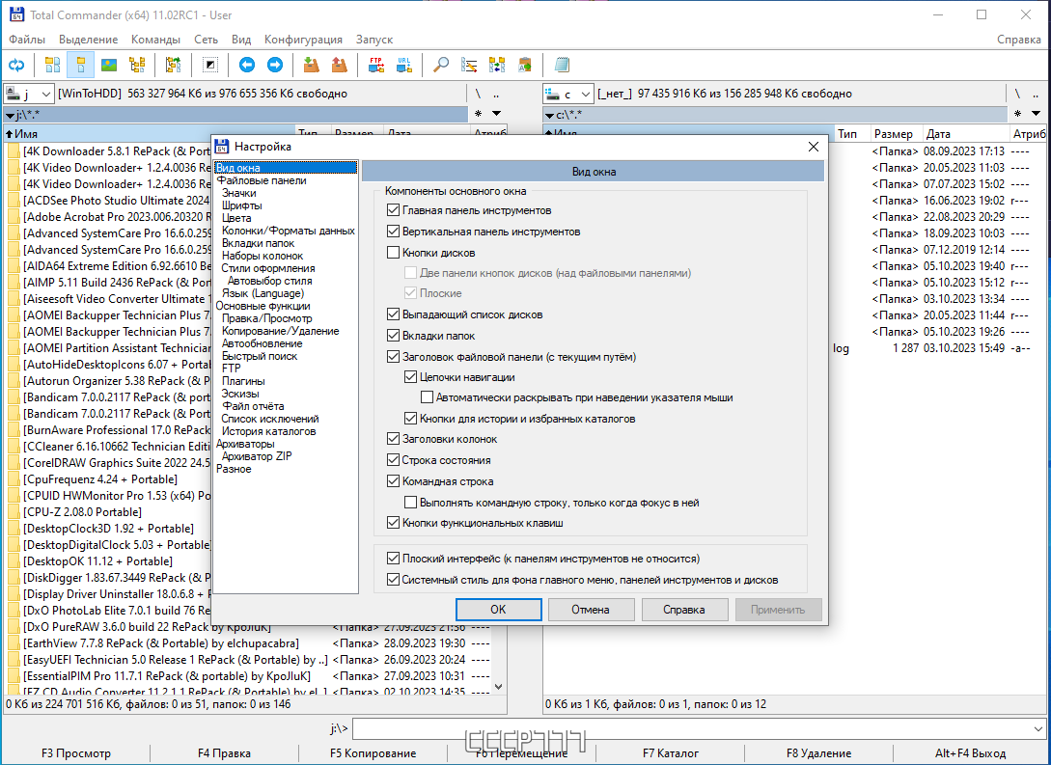1051x765 pixels.
Task: Open left panel drive j dropdown
Action: [x=45, y=94]
